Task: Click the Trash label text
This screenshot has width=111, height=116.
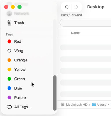Action: pos(19,23)
